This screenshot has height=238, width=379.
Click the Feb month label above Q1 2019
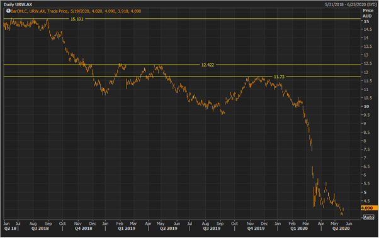pos(120,224)
